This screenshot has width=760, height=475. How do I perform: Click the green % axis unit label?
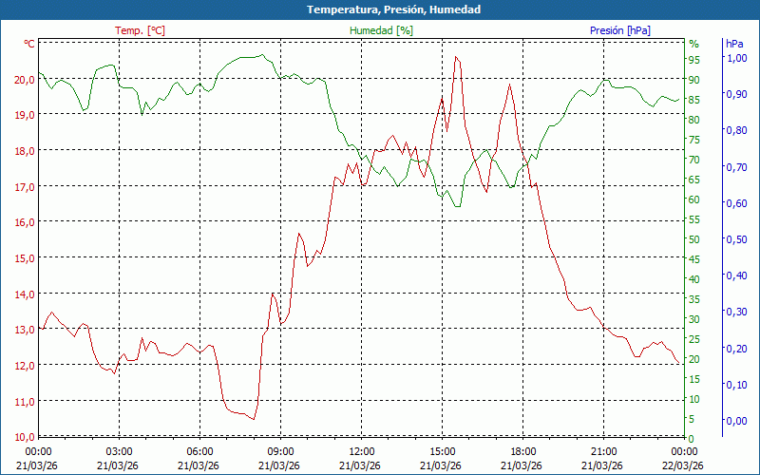click(693, 44)
